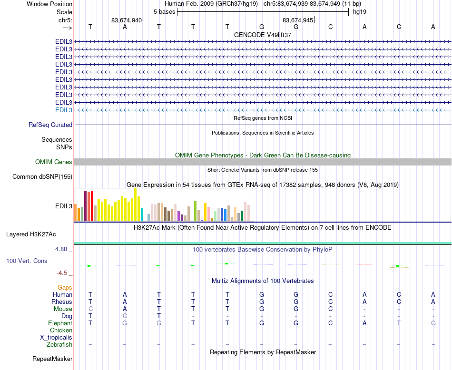Click the hg19 label beside the scale bar

[360, 12]
